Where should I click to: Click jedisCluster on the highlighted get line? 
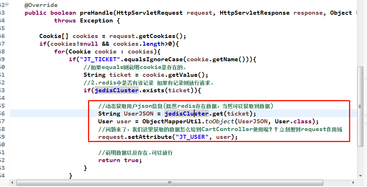pos(186,114)
